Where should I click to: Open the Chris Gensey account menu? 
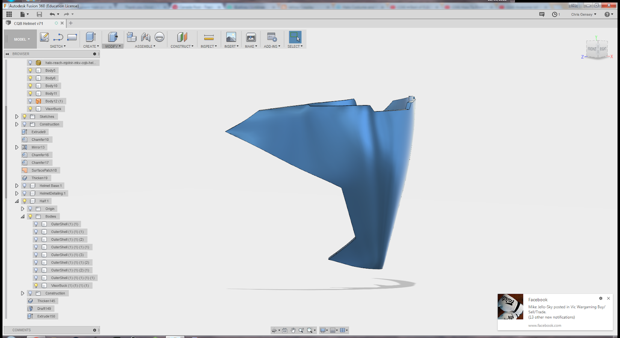[583, 14]
